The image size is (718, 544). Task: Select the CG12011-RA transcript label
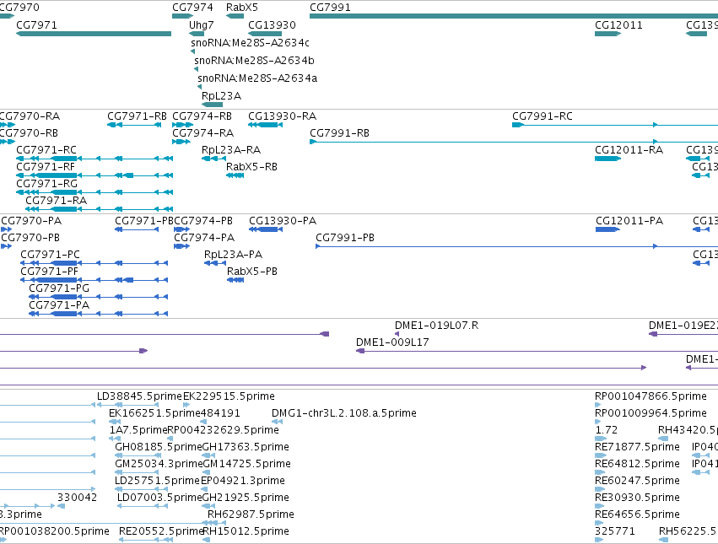pyautogui.click(x=629, y=150)
